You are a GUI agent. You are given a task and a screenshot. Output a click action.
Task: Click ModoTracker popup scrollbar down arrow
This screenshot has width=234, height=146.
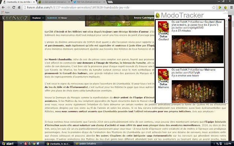226,101
